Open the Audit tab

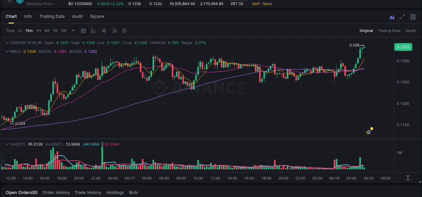coord(77,16)
